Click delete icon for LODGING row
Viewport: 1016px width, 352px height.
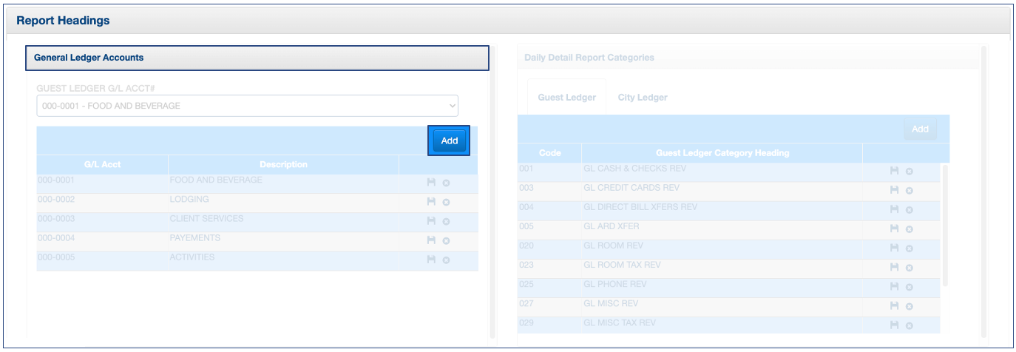tap(446, 202)
